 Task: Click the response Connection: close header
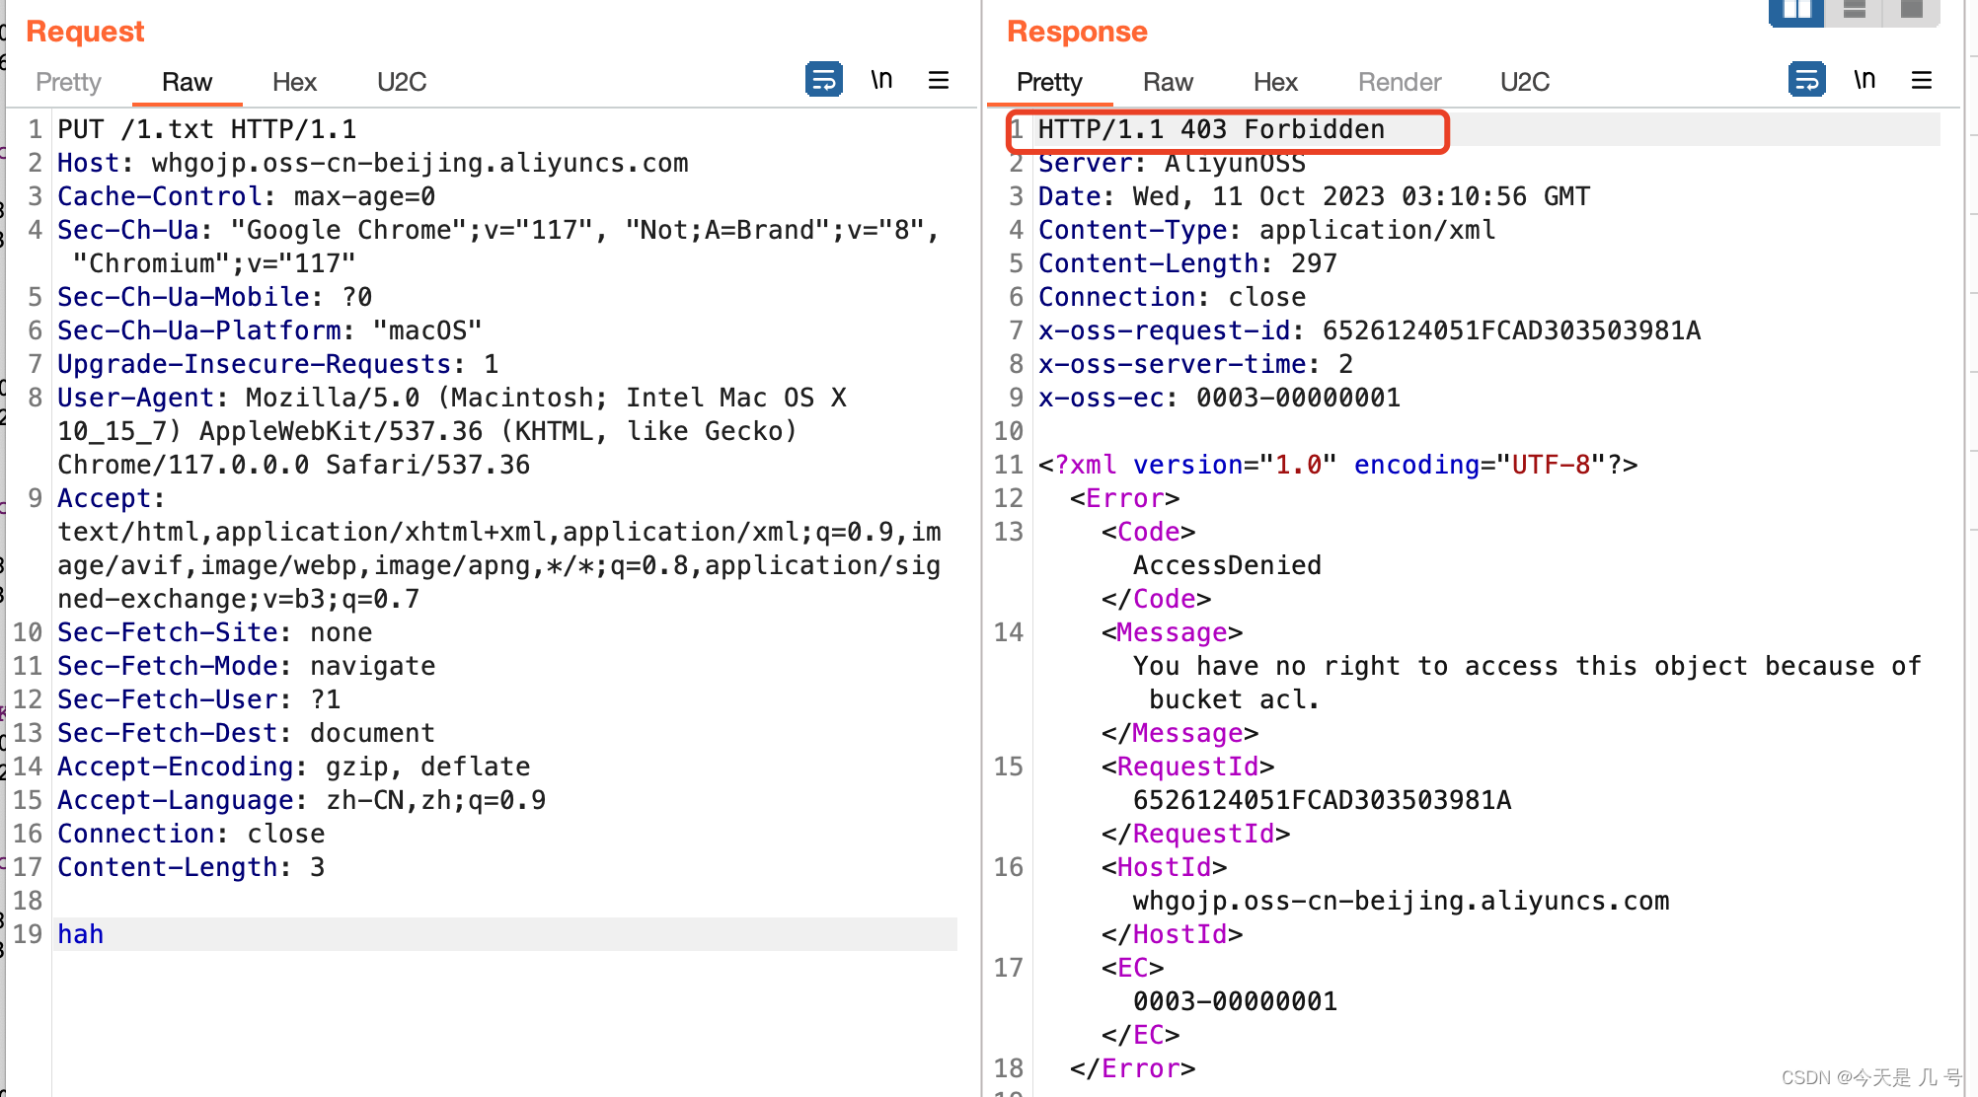click(x=1172, y=297)
